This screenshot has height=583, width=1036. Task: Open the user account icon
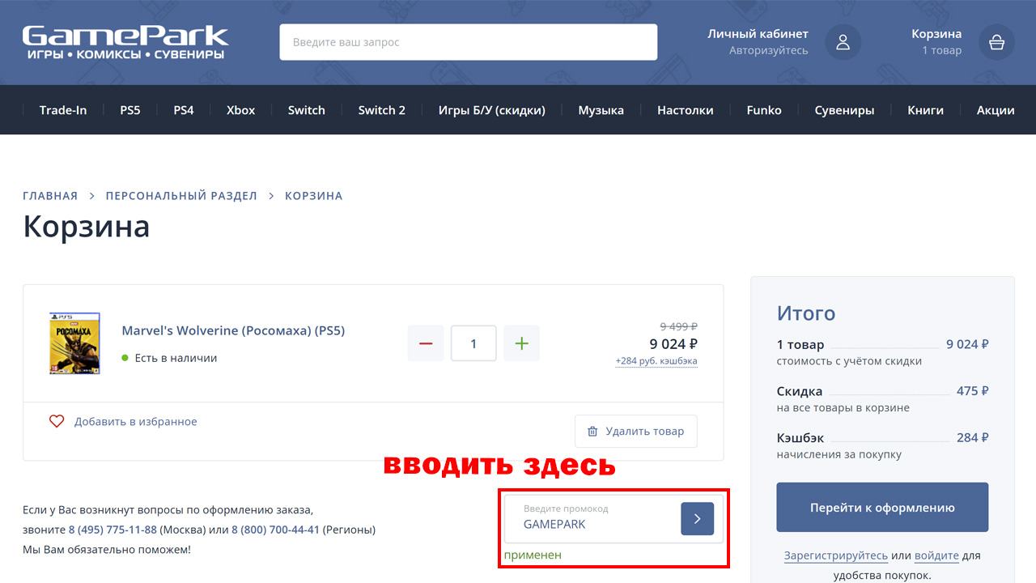[843, 42]
